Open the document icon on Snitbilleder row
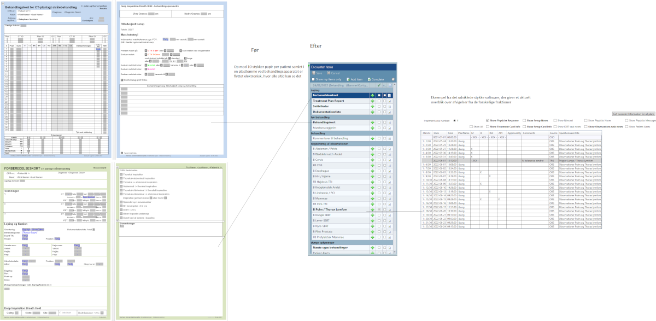Viewport: 656px width, 321px height. pos(389,107)
